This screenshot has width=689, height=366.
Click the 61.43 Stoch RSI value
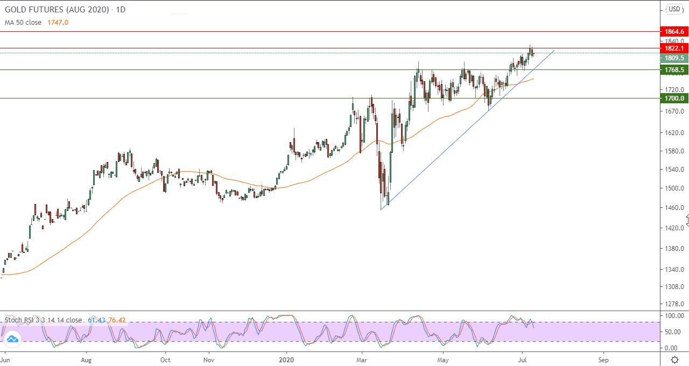point(96,320)
